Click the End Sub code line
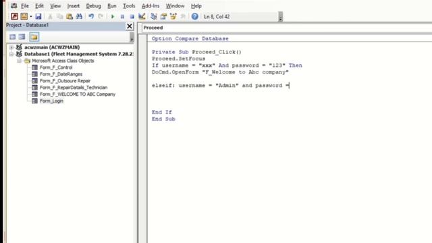 (163, 119)
